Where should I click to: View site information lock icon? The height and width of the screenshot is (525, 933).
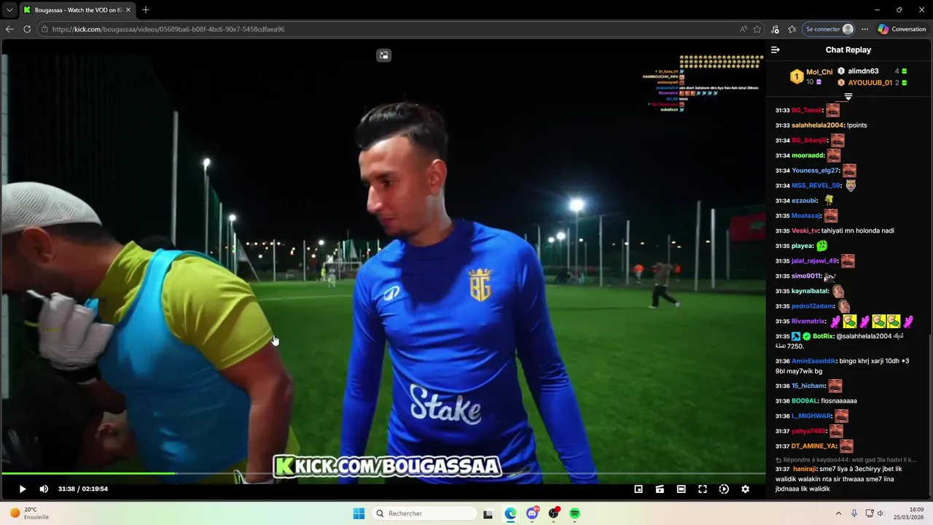44,29
